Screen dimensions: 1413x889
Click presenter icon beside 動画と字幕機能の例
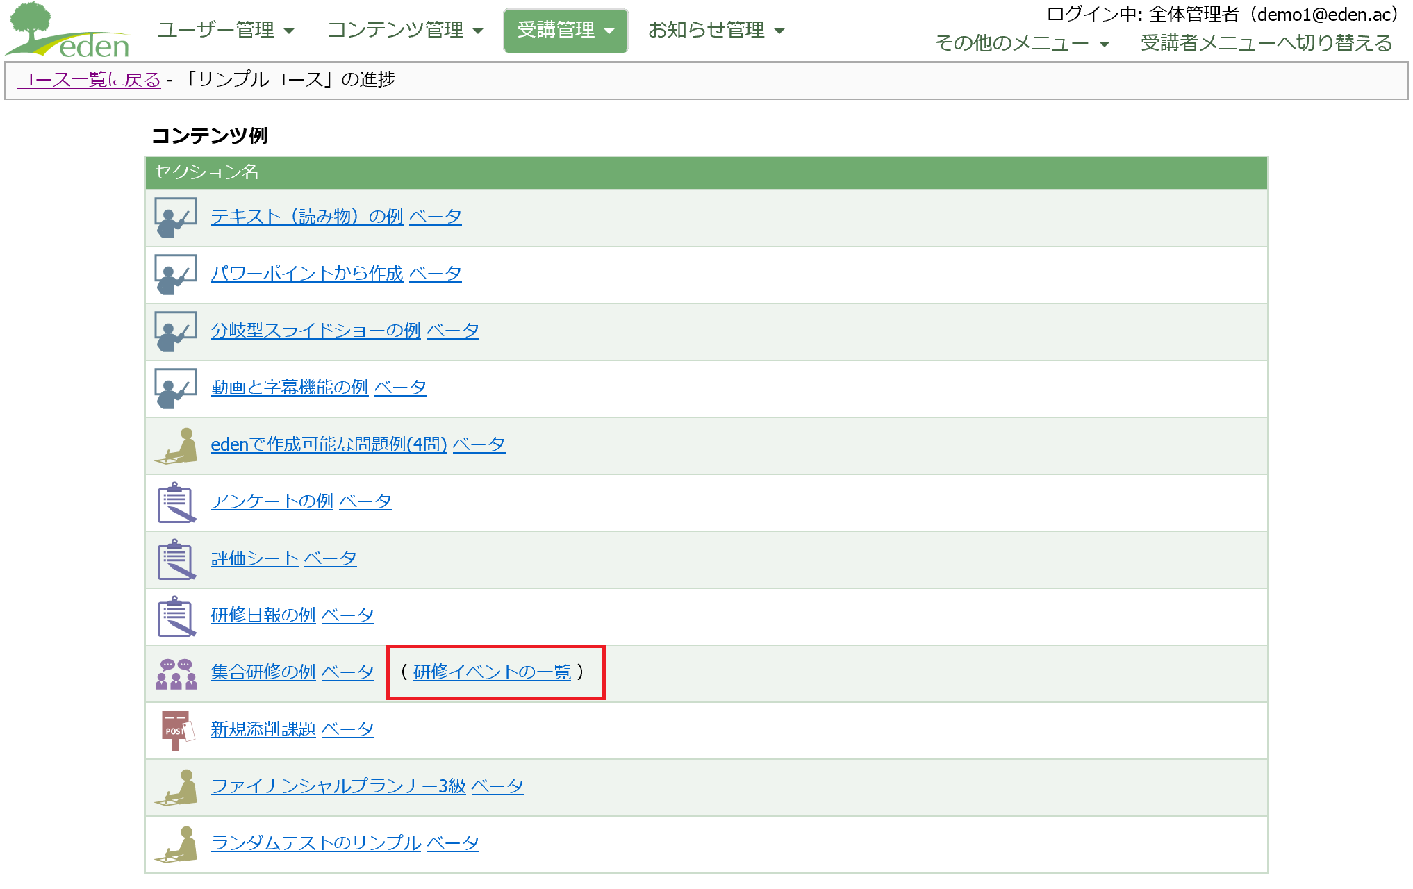(176, 389)
